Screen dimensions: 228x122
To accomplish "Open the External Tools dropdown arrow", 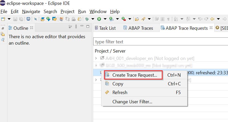I will click(x=130, y=19).
